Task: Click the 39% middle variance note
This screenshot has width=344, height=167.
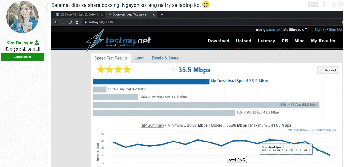Action: point(312,130)
